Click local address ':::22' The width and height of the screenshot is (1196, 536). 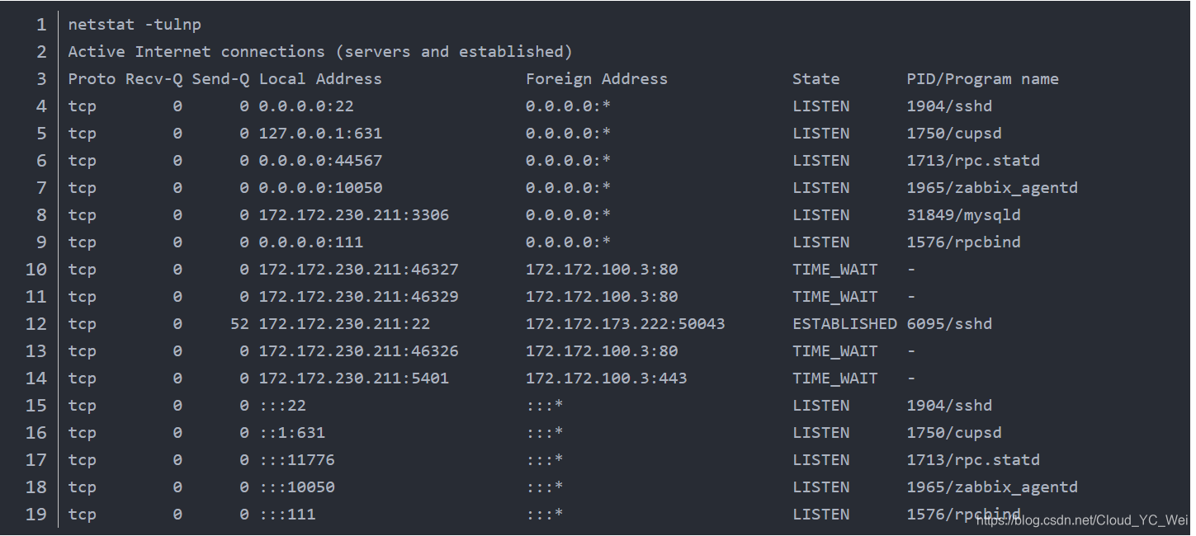pos(282,406)
